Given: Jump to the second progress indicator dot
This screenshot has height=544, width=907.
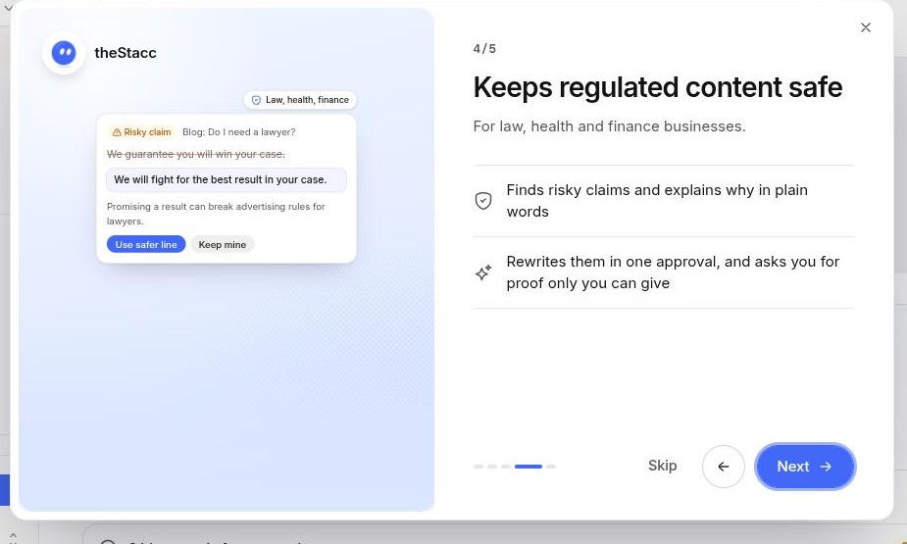Looking at the screenshot, I should pos(492,467).
